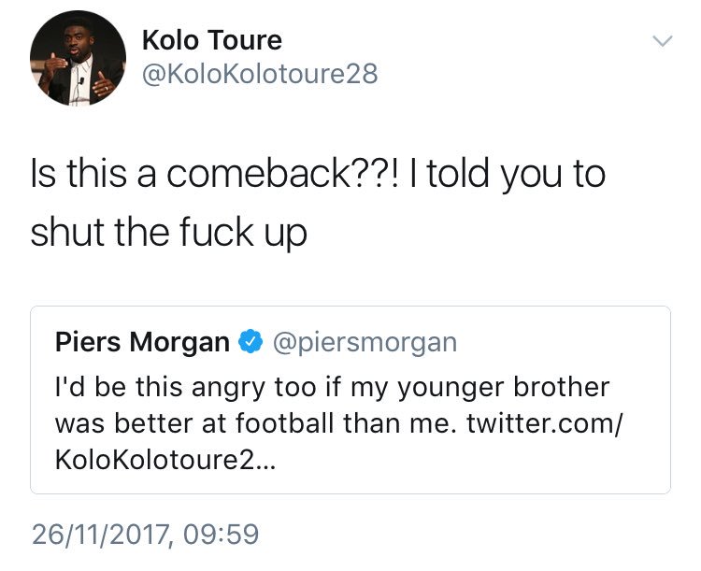Click Piers Morgan's verified badge
The height and width of the screenshot is (571, 701).
pos(249,343)
